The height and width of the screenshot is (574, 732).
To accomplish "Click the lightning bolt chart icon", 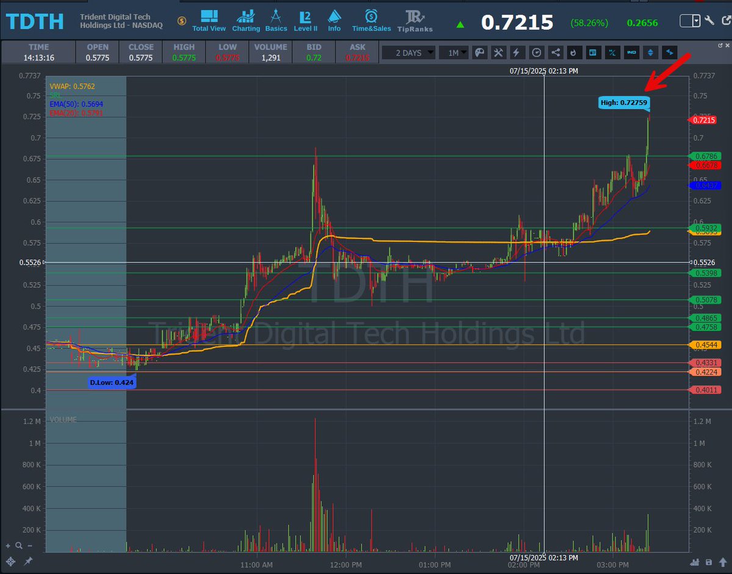I will pyautogui.click(x=517, y=52).
